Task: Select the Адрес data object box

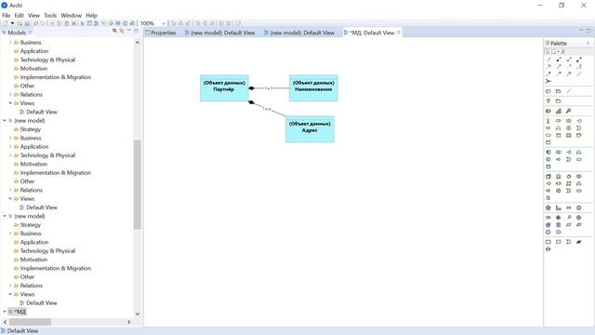Action: coord(310,129)
